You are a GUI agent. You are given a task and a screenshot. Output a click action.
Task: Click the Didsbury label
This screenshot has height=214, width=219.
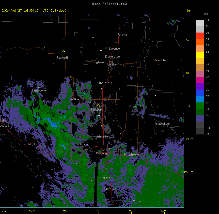click(97, 110)
